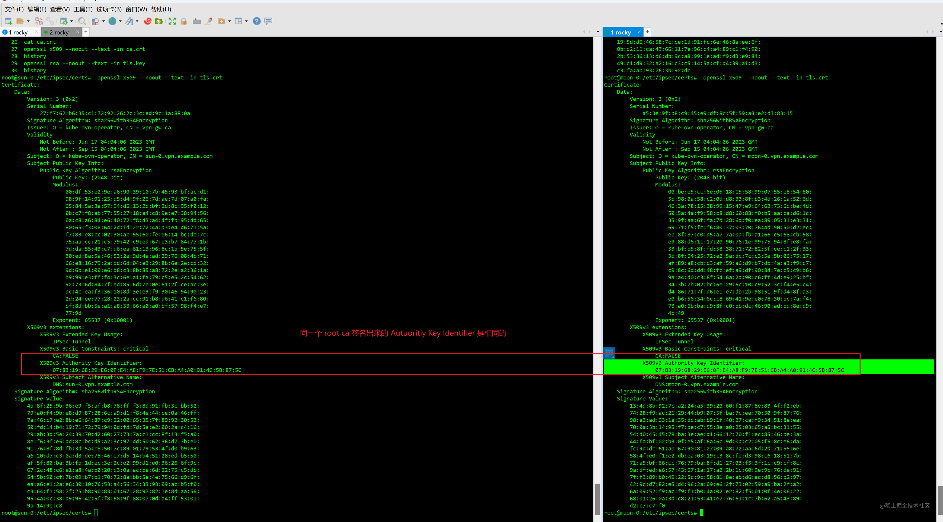Expand the open folder dropdown arrow
The image size is (943, 522).
(x=28, y=21)
